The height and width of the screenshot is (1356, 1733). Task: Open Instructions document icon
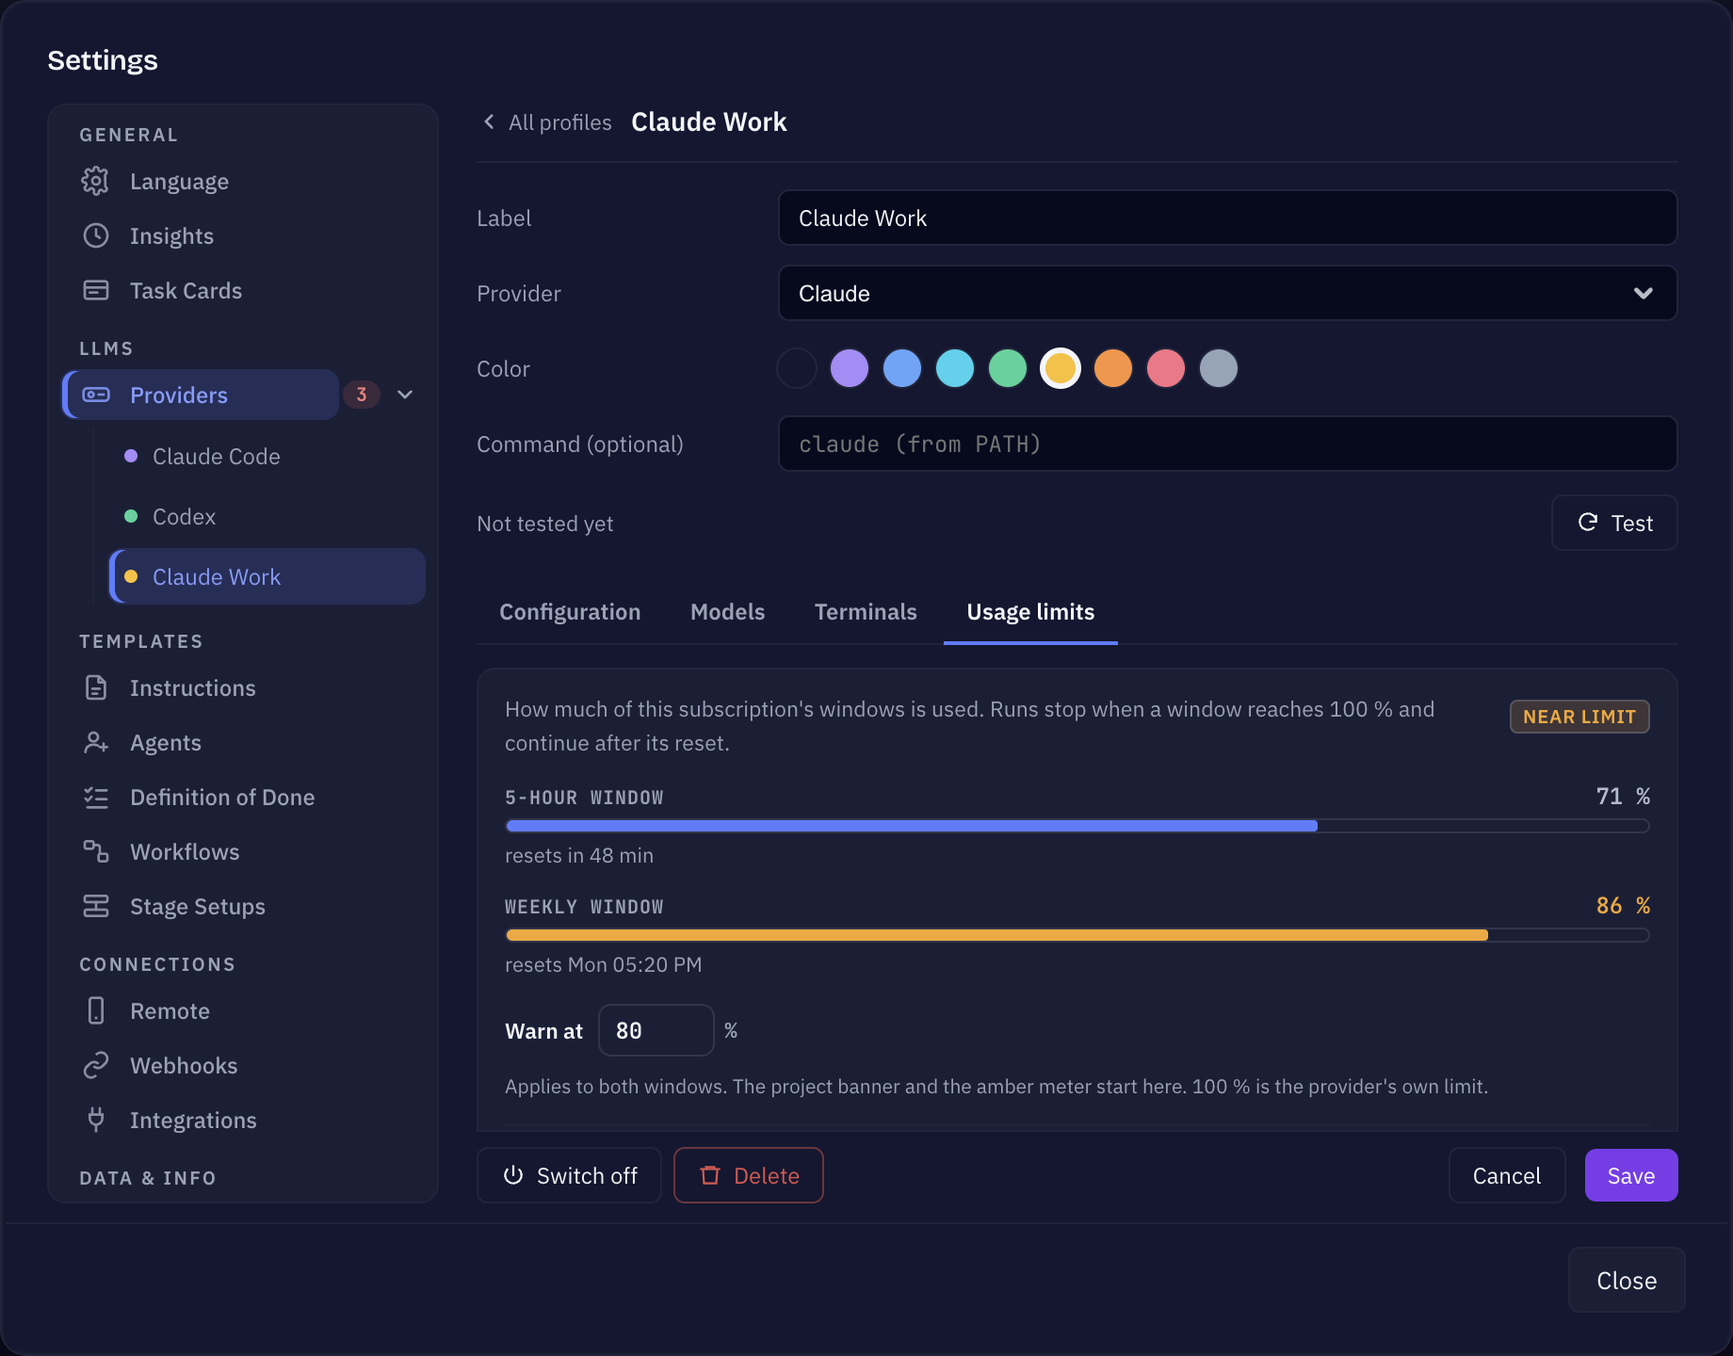95,687
